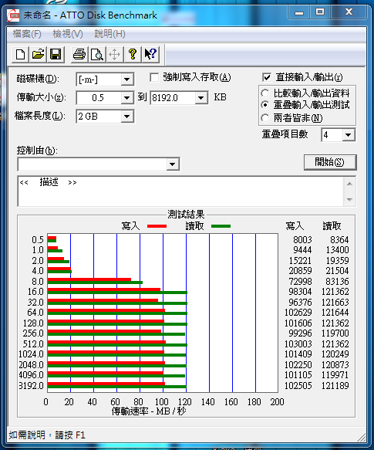Viewport: 374px width, 450px height.
Task: Close the ATTO Disk Benchmark window
Action: click(349, 12)
